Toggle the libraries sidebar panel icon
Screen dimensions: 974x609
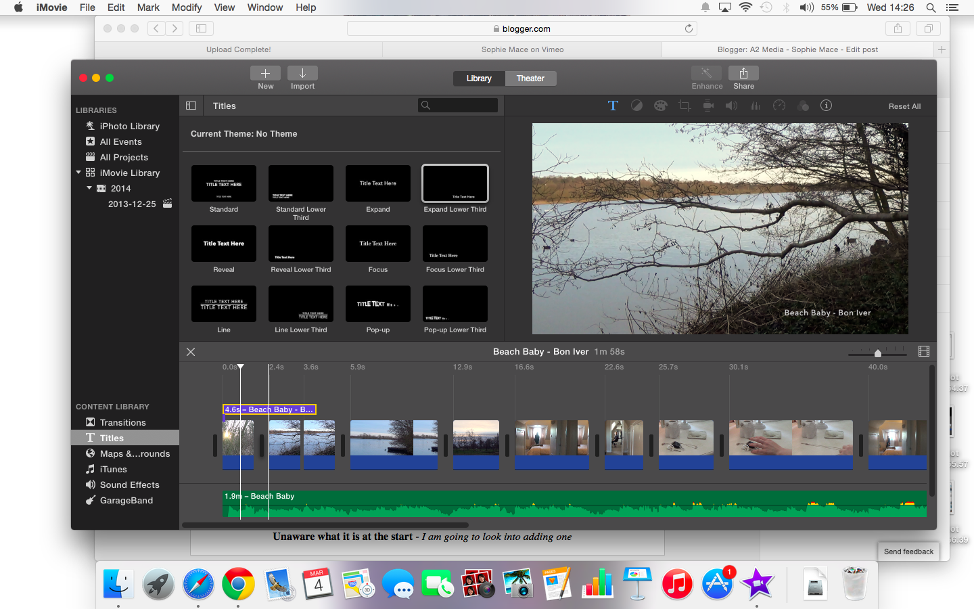(x=191, y=106)
